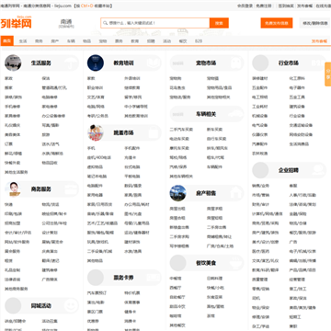Open the 虚拟物品 link

[95, 167]
